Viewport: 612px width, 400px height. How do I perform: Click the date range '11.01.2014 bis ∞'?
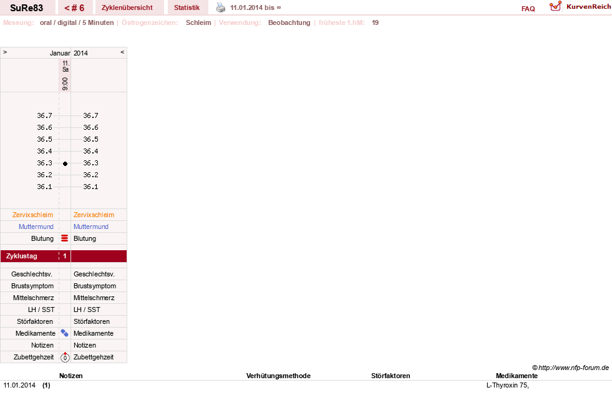tap(256, 7)
